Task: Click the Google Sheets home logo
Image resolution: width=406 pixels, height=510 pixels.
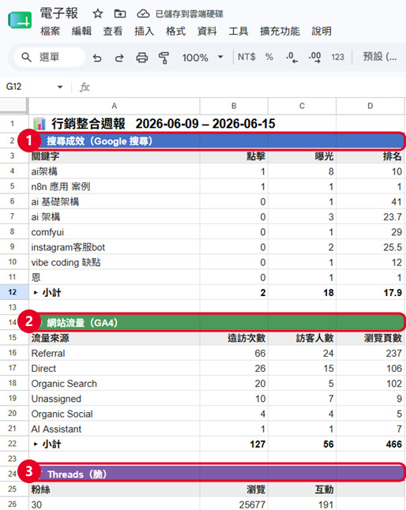Action: 20,21
